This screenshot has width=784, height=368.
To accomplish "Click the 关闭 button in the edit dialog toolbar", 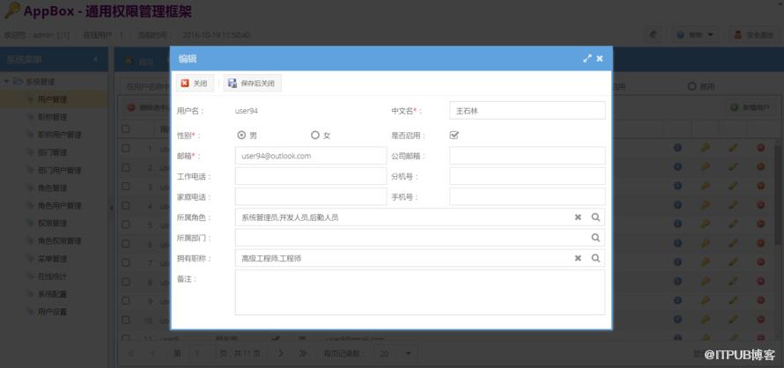I will tap(195, 84).
